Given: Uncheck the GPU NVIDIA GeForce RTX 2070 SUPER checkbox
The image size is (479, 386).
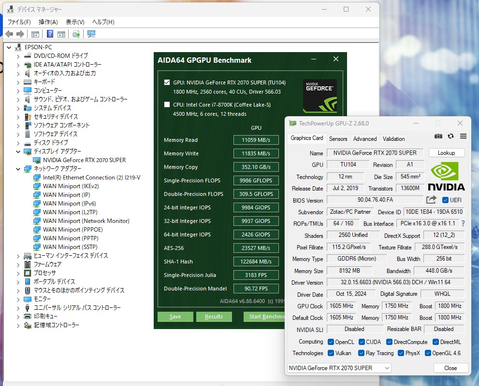Looking at the screenshot, I should (x=167, y=83).
